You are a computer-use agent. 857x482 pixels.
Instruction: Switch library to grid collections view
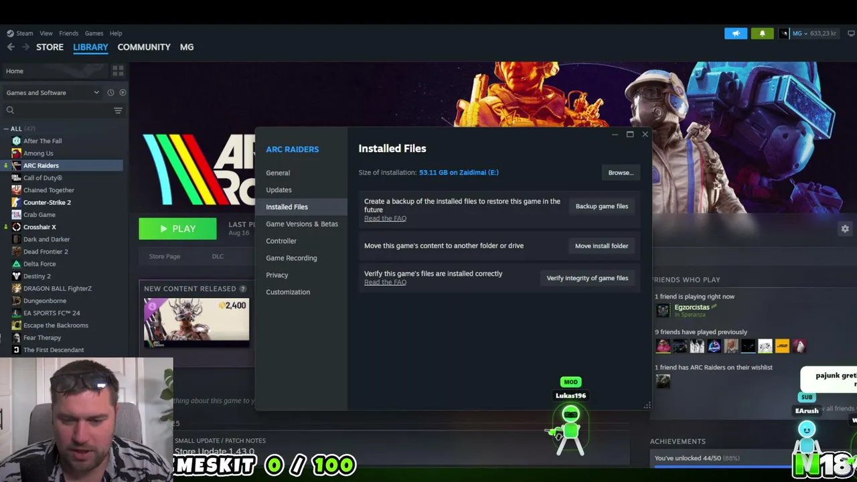(118, 71)
